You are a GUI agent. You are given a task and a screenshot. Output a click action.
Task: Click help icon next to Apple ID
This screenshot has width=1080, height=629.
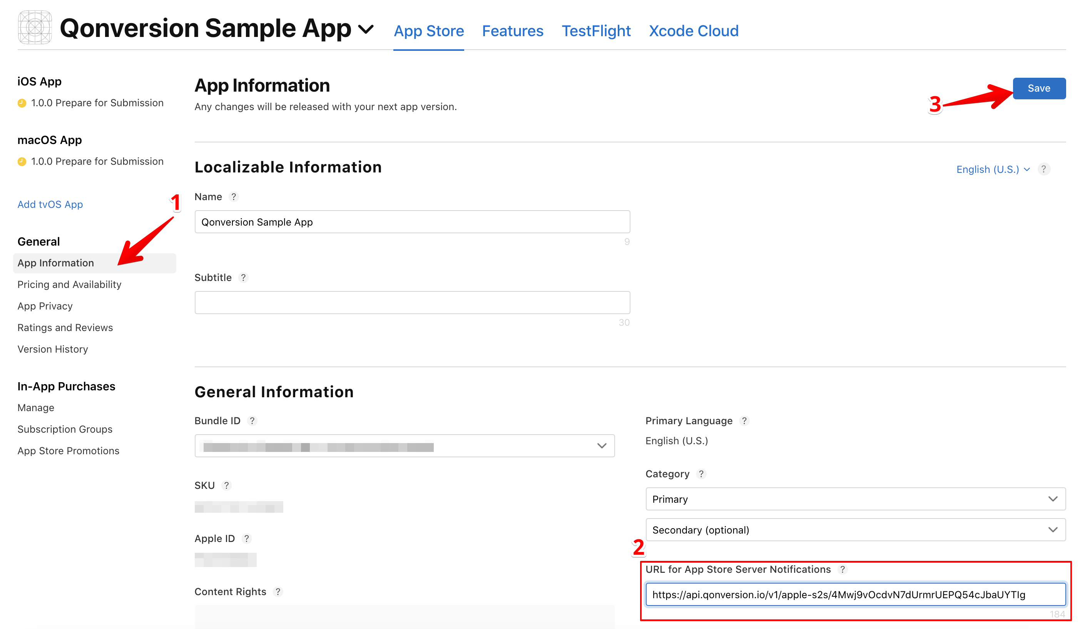pos(246,539)
